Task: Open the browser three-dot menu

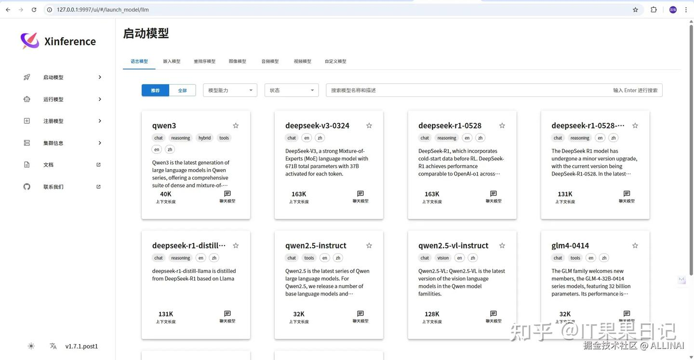Action: [x=686, y=10]
